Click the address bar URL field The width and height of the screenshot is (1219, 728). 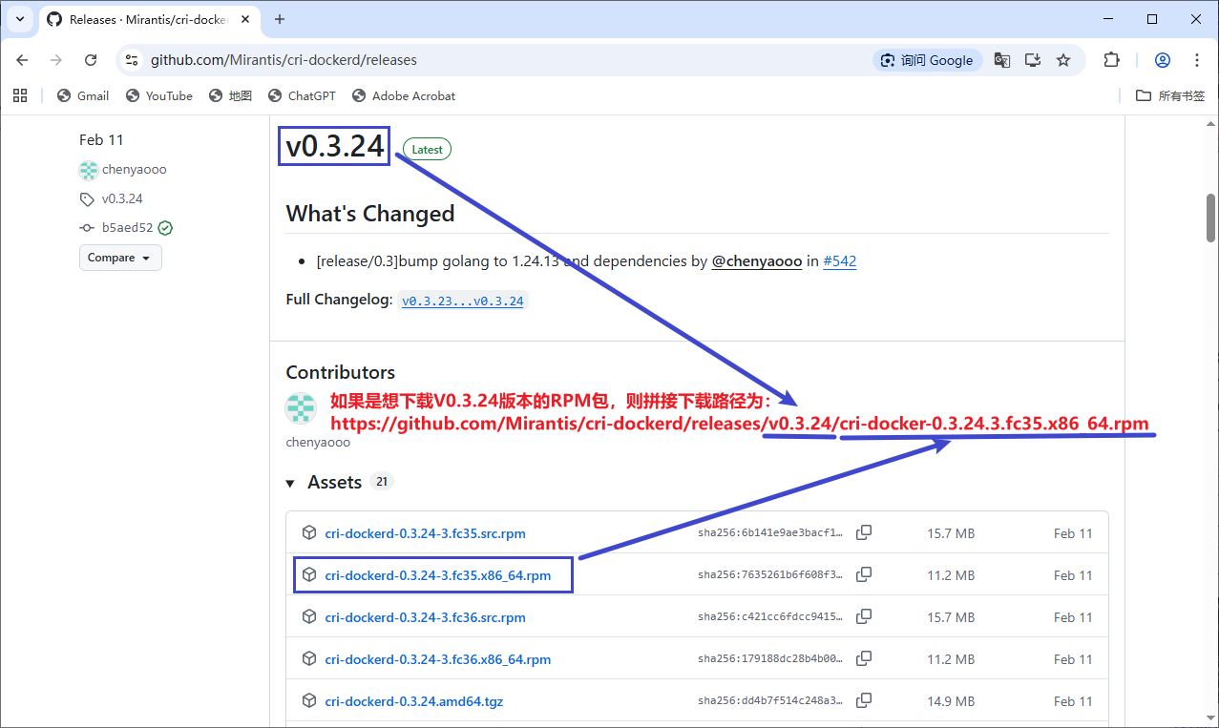coord(477,60)
